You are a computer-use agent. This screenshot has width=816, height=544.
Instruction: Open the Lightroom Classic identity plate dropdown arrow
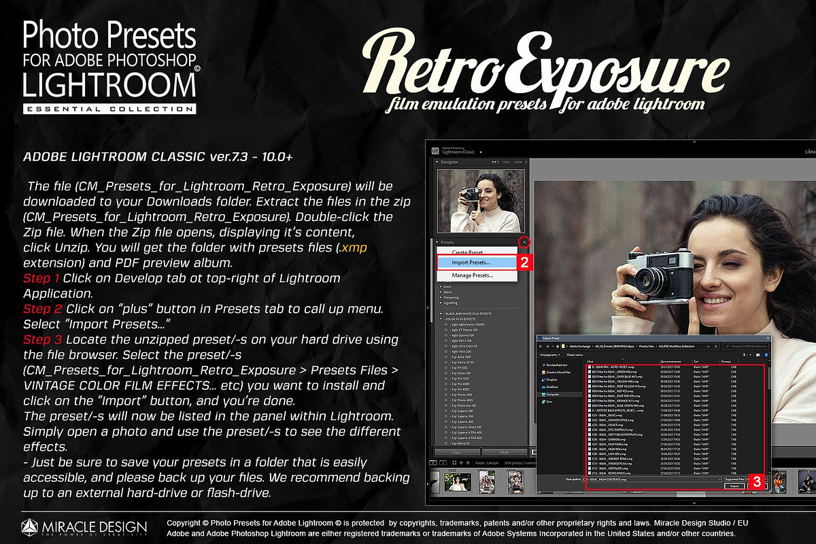point(481,152)
